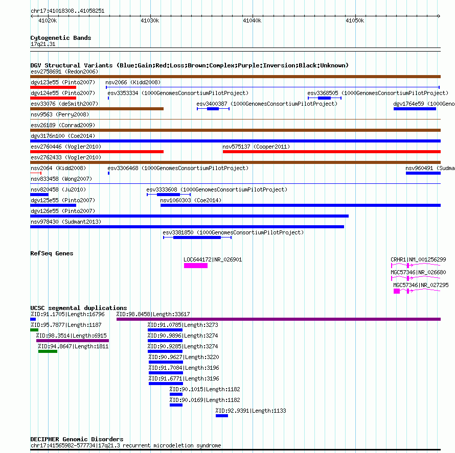This screenshot has width=455, height=453.
Task: Select the Cytogenetic Bands track title
Action: click(x=61, y=38)
